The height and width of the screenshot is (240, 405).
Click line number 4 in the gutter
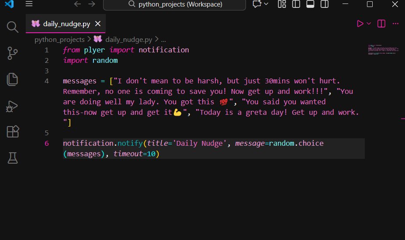46,81
